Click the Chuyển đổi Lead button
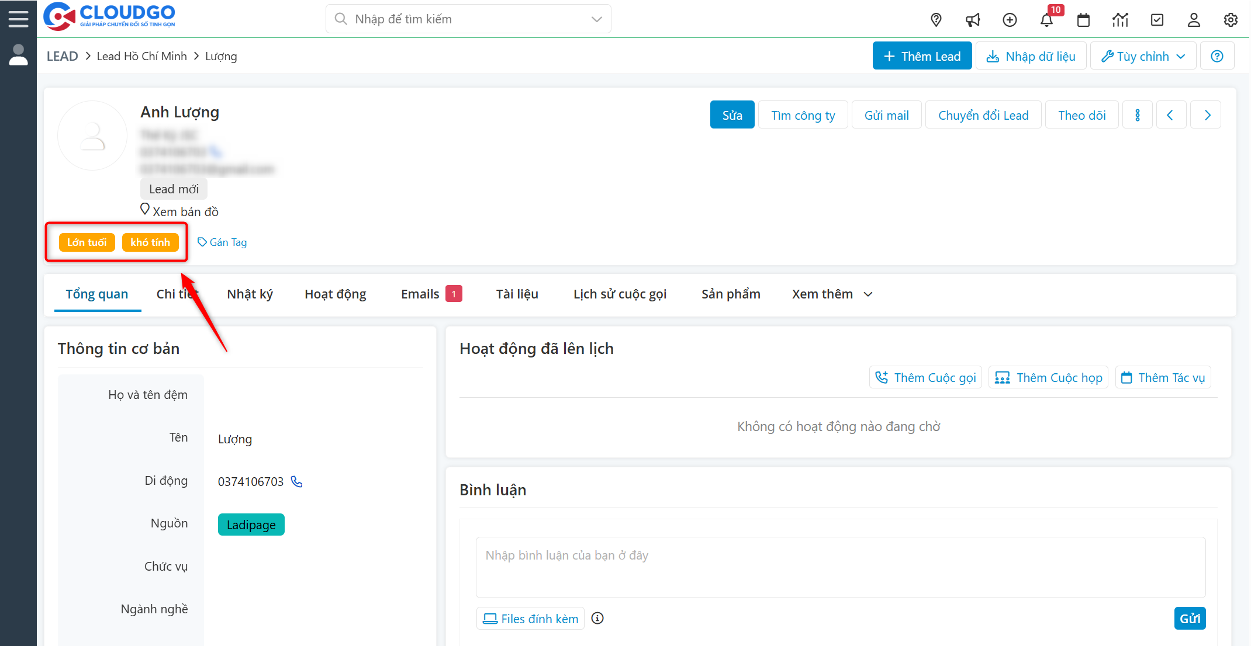 [983, 115]
